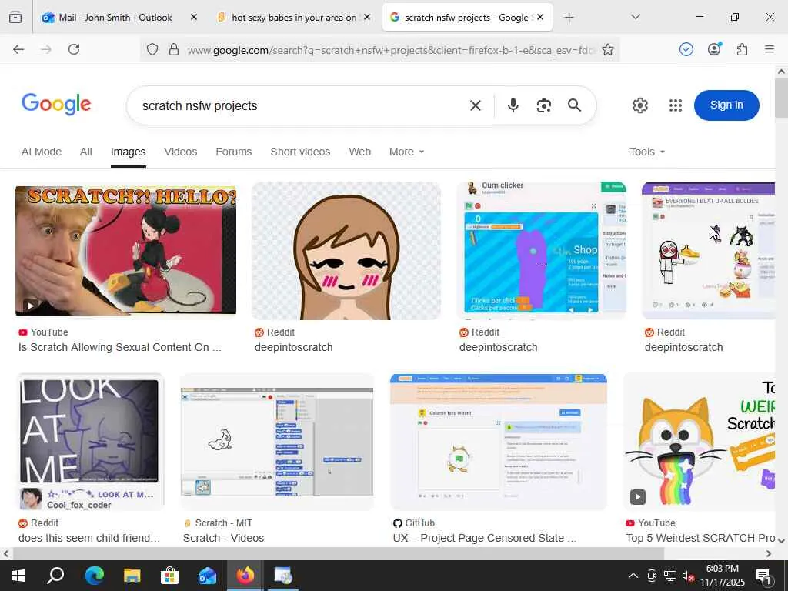Switch to Forums results tab
Viewport: 788px width, 591px height.
coord(234,152)
